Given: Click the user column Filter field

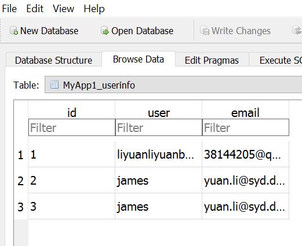Looking at the screenshot, I should pyautogui.click(x=159, y=127).
